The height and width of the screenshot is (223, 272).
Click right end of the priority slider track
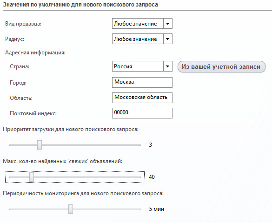pyautogui.click(x=139, y=145)
